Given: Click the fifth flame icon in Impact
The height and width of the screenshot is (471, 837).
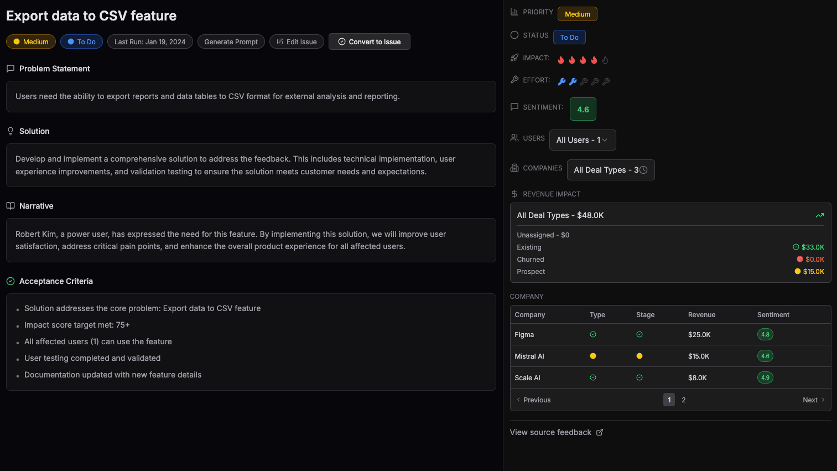Looking at the screenshot, I should [x=605, y=60].
